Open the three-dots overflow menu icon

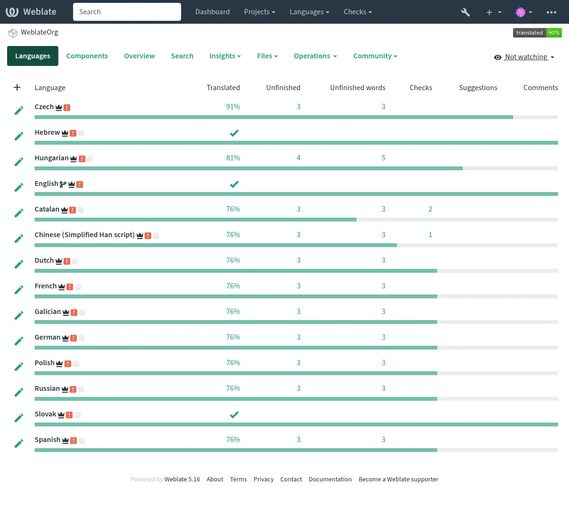tap(551, 12)
